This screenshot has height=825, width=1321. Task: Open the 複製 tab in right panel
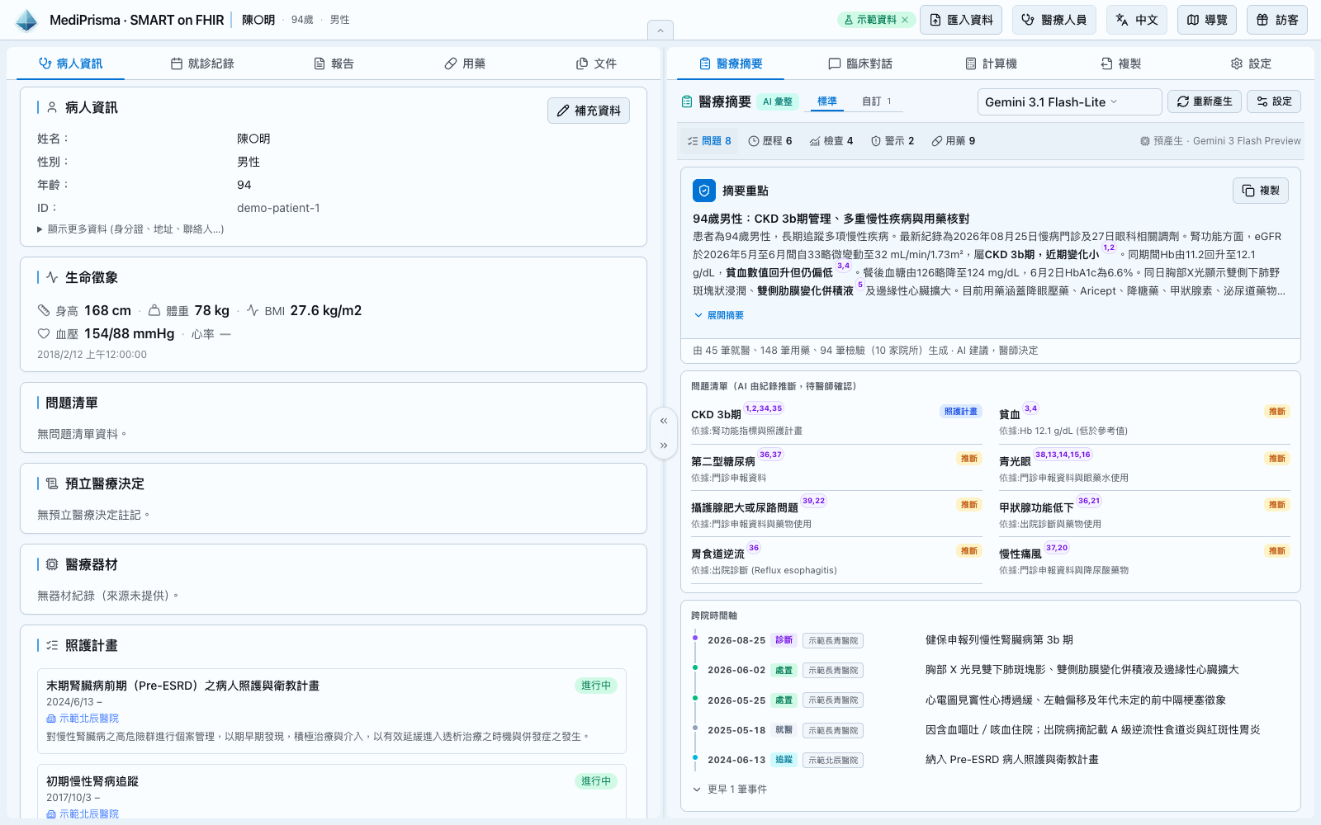1120,64
